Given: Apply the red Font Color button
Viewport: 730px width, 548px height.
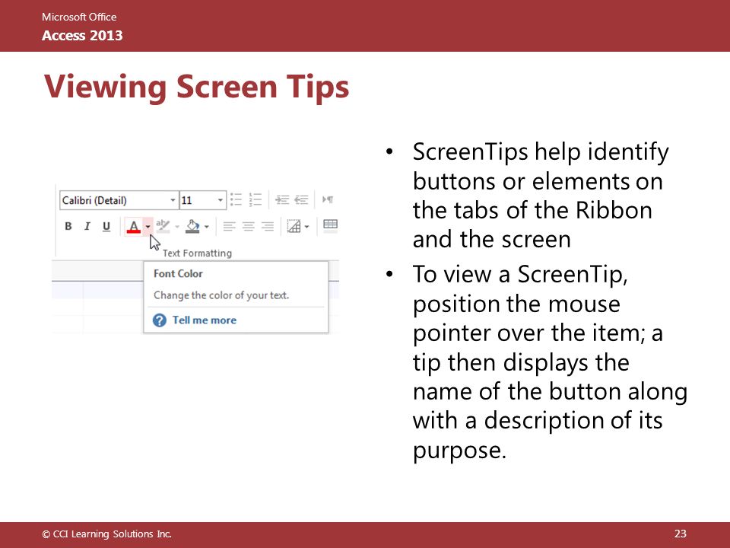Looking at the screenshot, I should click(134, 227).
